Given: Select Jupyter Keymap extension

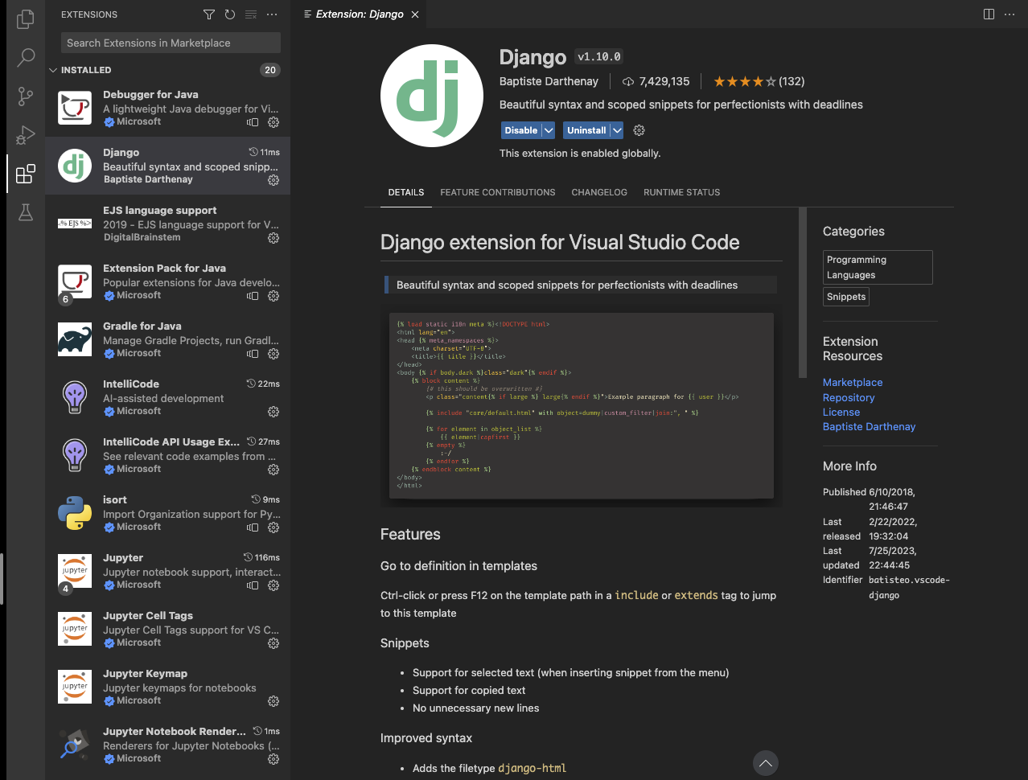Looking at the screenshot, I should (167, 687).
